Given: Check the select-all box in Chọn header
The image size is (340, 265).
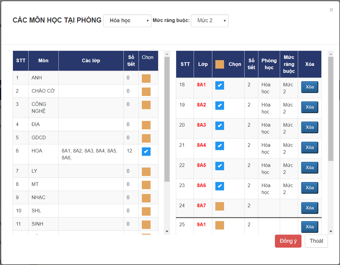Looking at the screenshot, I should pos(220,64).
